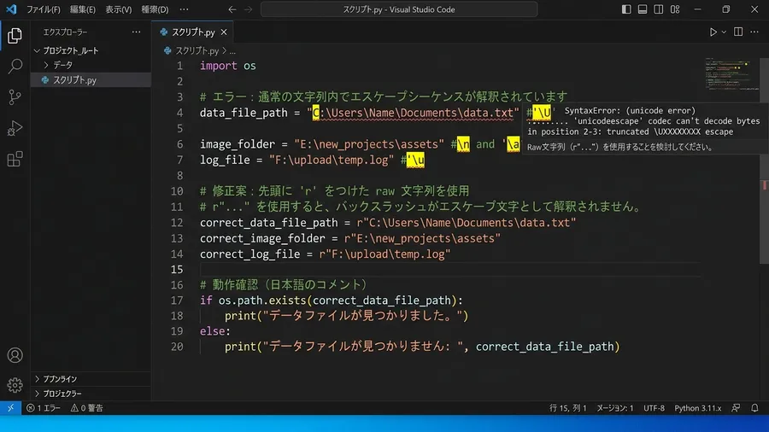Select スクリプト.py in the file explorer

(x=74, y=80)
